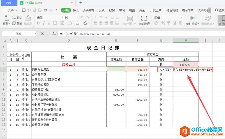225x139 pixels.
Task: Expand the font name dropdown (宋体)
Action: tap(62, 17)
